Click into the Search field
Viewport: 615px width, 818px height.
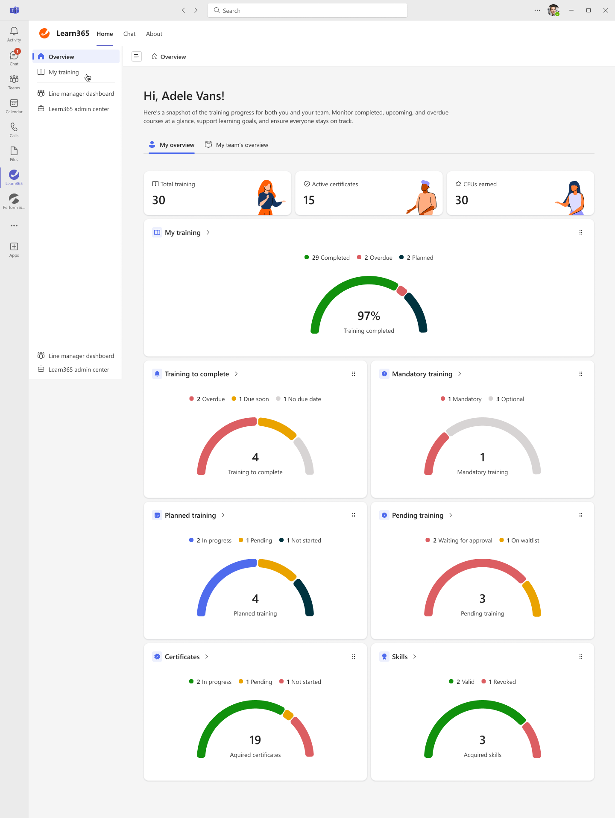pos(307,10)
